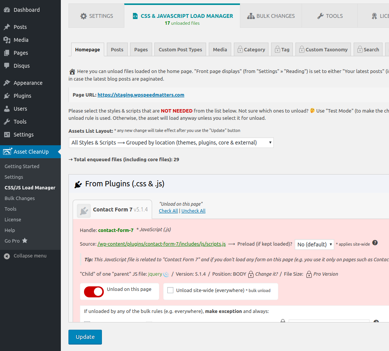
Task: Open the Custom Post Types tab
Action: point(180,49)
